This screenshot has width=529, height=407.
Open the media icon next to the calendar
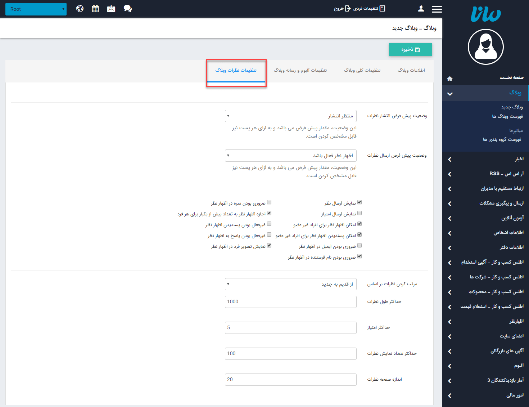111,8
